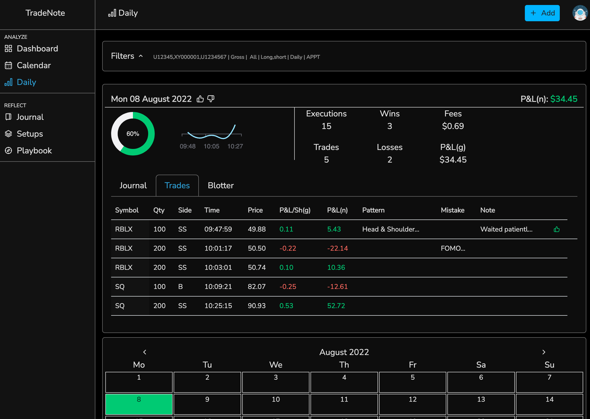Image resolution: width=590 pixels, height=419 pixels.
Task: Click the thumbs up icon beside the date
Action: 200,99
